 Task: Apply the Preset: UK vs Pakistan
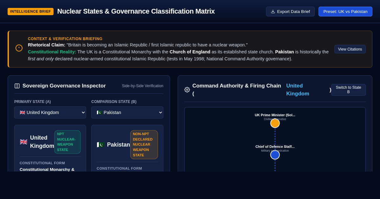pyautogui.click(x=345, y=11)
